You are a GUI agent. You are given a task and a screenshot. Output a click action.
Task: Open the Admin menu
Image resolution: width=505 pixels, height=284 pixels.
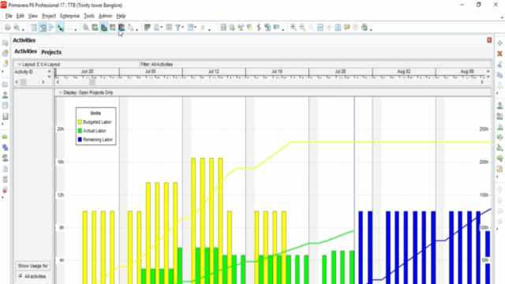coord(105,16)
